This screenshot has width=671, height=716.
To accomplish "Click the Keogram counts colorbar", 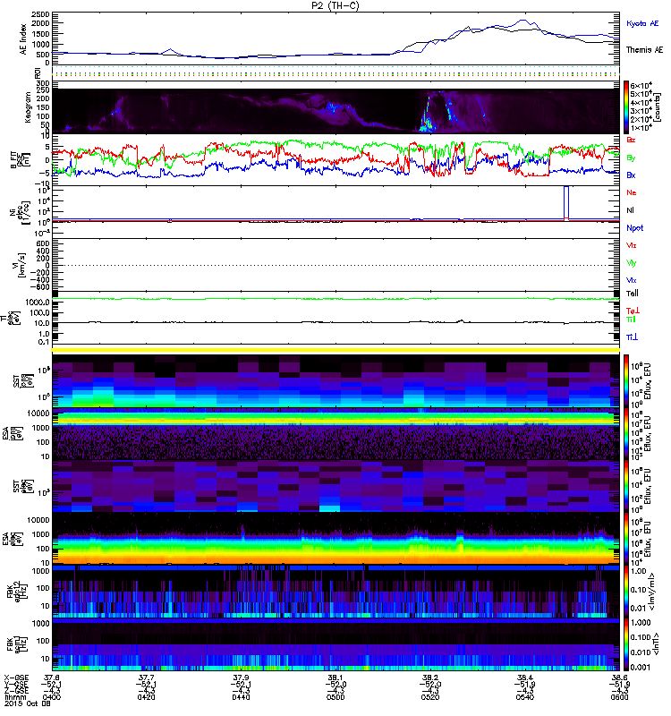I will [626, 107].
